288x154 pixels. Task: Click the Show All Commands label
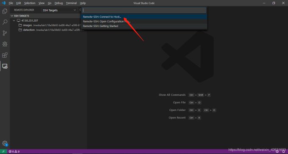coord(172,95)
